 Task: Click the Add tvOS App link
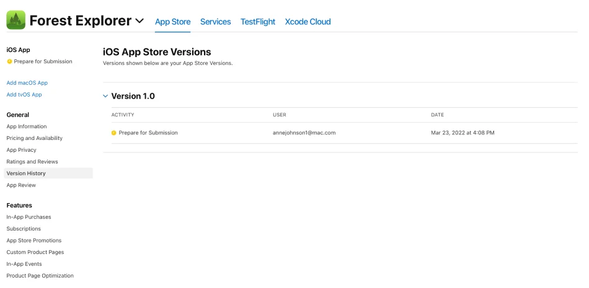(x=24, y=95)
